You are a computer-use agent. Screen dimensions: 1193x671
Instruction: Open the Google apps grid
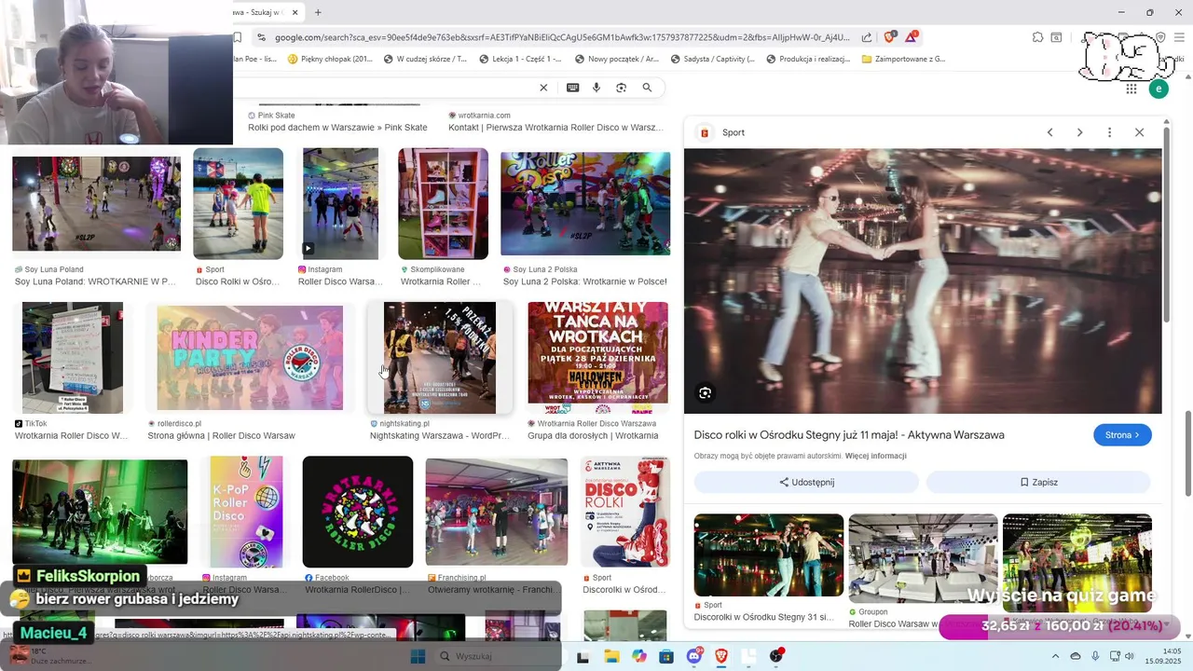[1131, 89]
